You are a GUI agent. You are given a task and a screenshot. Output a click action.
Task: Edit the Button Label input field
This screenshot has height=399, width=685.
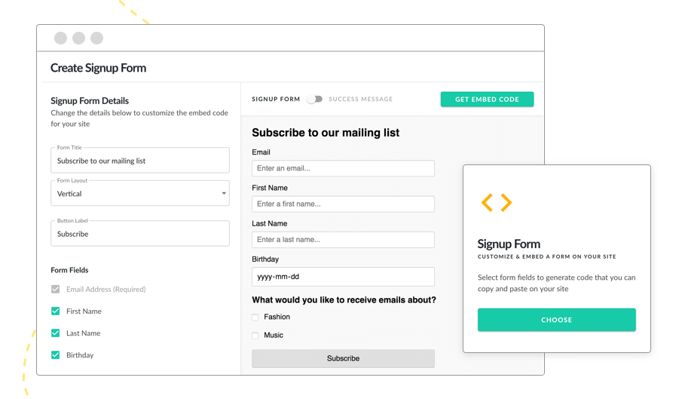[140, 233]
